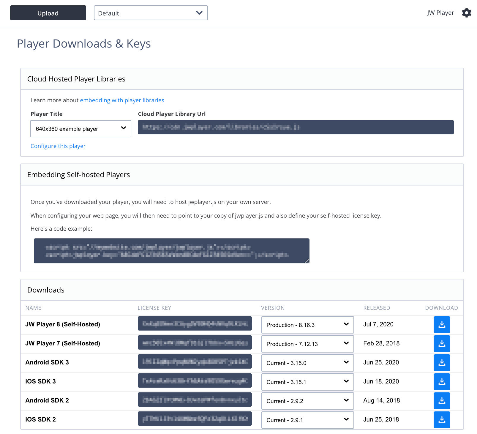Download Android SDK 3
This screenshot has height=434, width=477.
click(442, 363)
